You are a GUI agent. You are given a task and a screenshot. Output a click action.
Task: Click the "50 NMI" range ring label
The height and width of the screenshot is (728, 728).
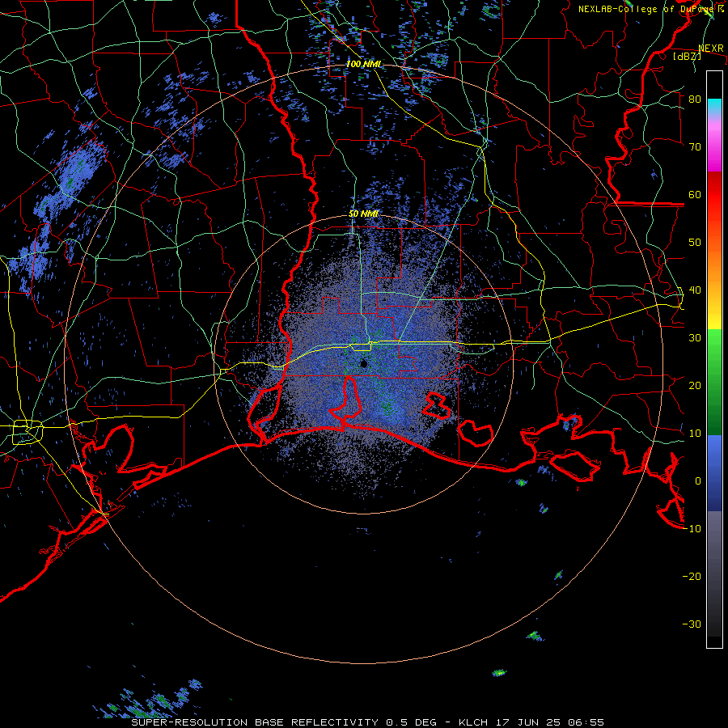(363, 214)
